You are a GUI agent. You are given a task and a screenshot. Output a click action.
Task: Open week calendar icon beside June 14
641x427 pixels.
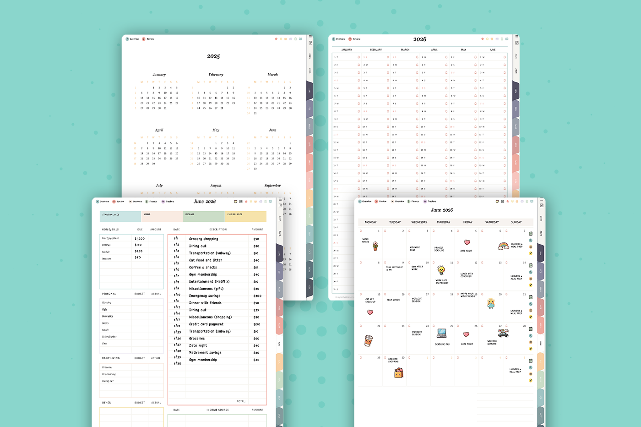(x=531, y=265)
